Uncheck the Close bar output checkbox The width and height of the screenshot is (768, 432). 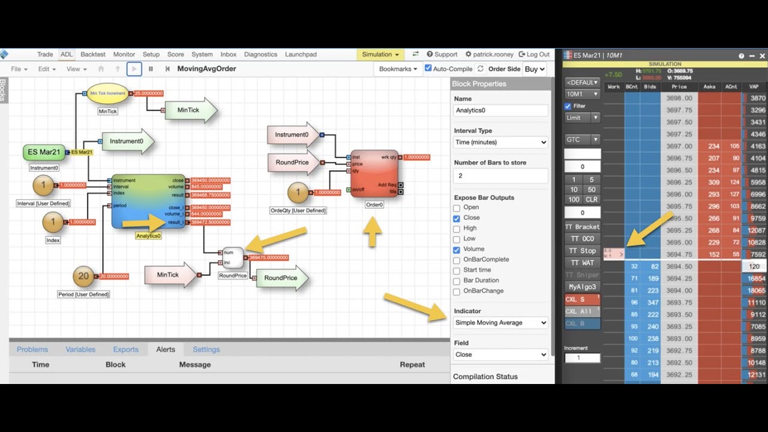pos(457,218)
